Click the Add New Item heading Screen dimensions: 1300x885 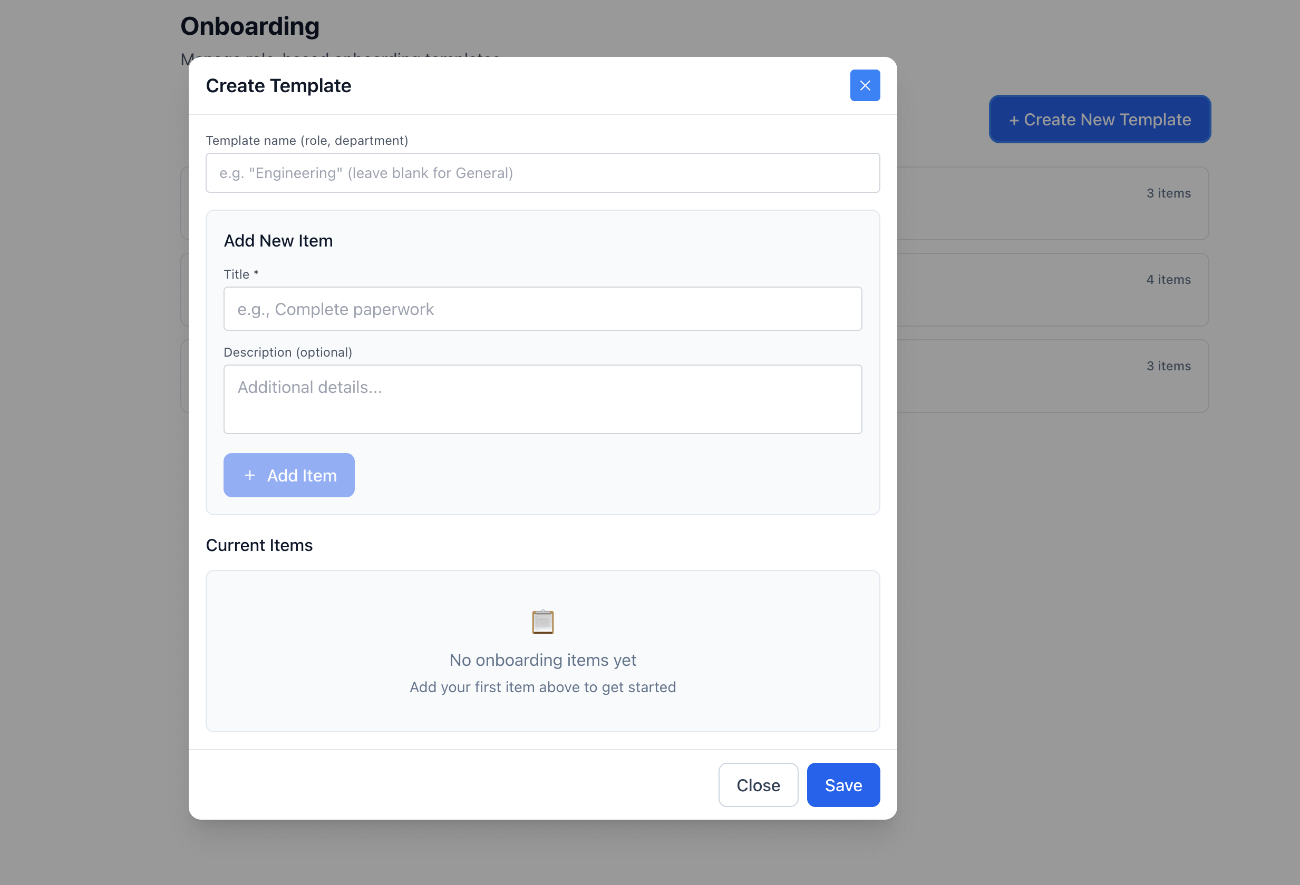[x=278, y=240]
